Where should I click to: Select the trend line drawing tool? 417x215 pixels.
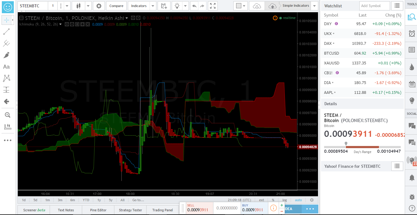click(6, 32)
